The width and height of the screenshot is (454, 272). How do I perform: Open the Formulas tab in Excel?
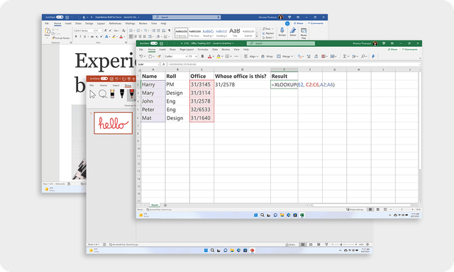click(x=203, y=50)
